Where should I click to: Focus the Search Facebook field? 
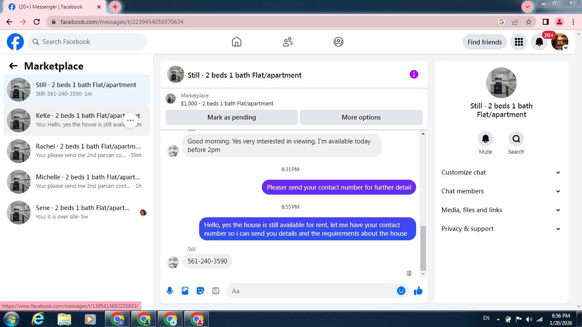[x=87, y=42]
